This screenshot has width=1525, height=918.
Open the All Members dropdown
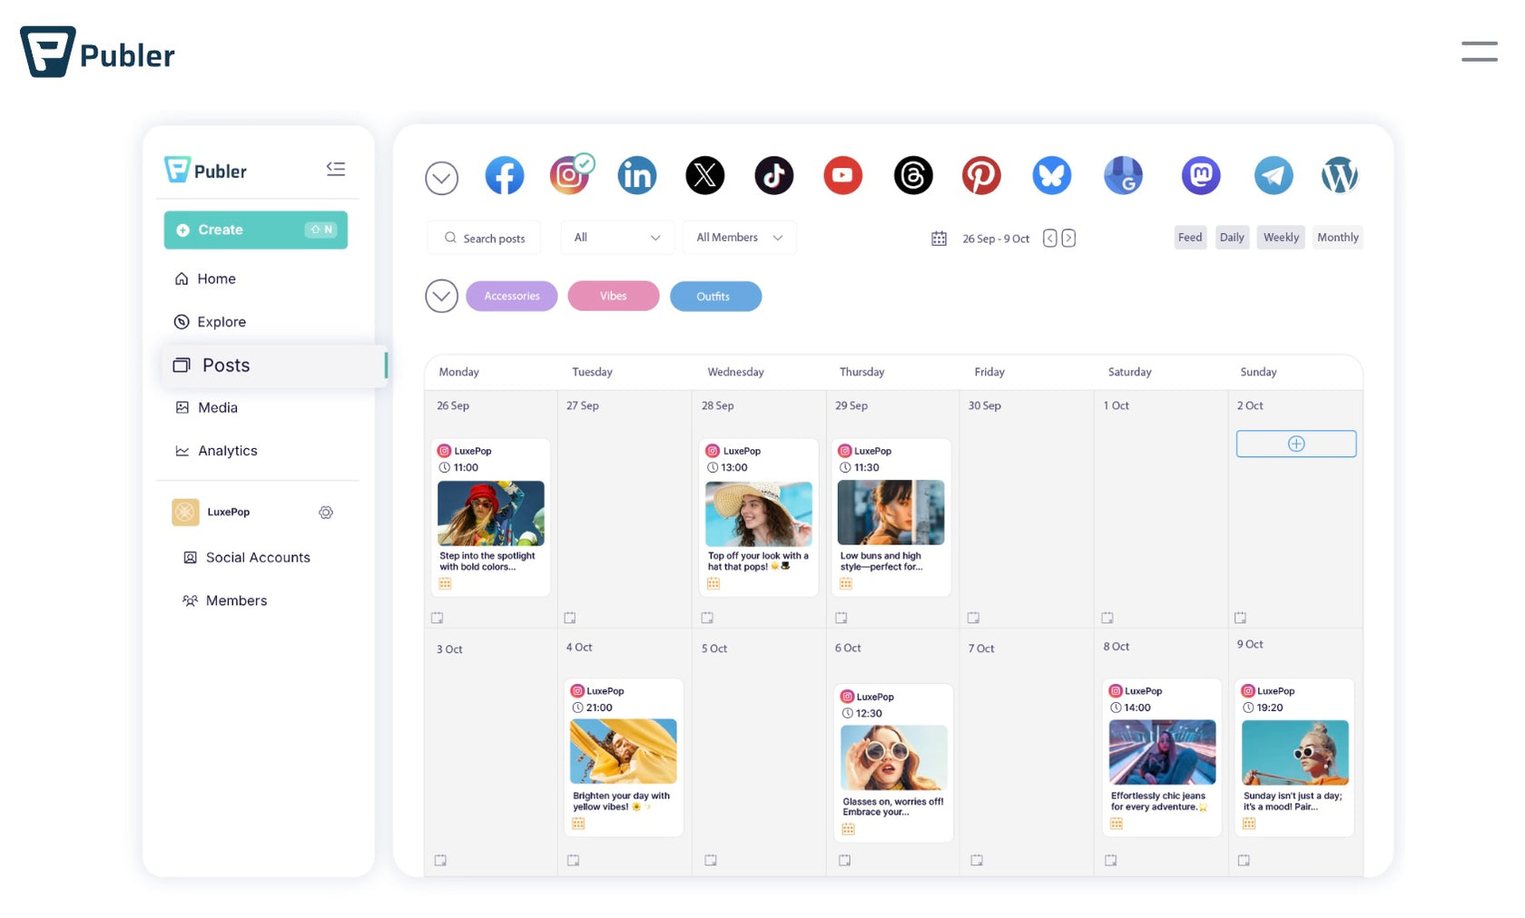740,238
